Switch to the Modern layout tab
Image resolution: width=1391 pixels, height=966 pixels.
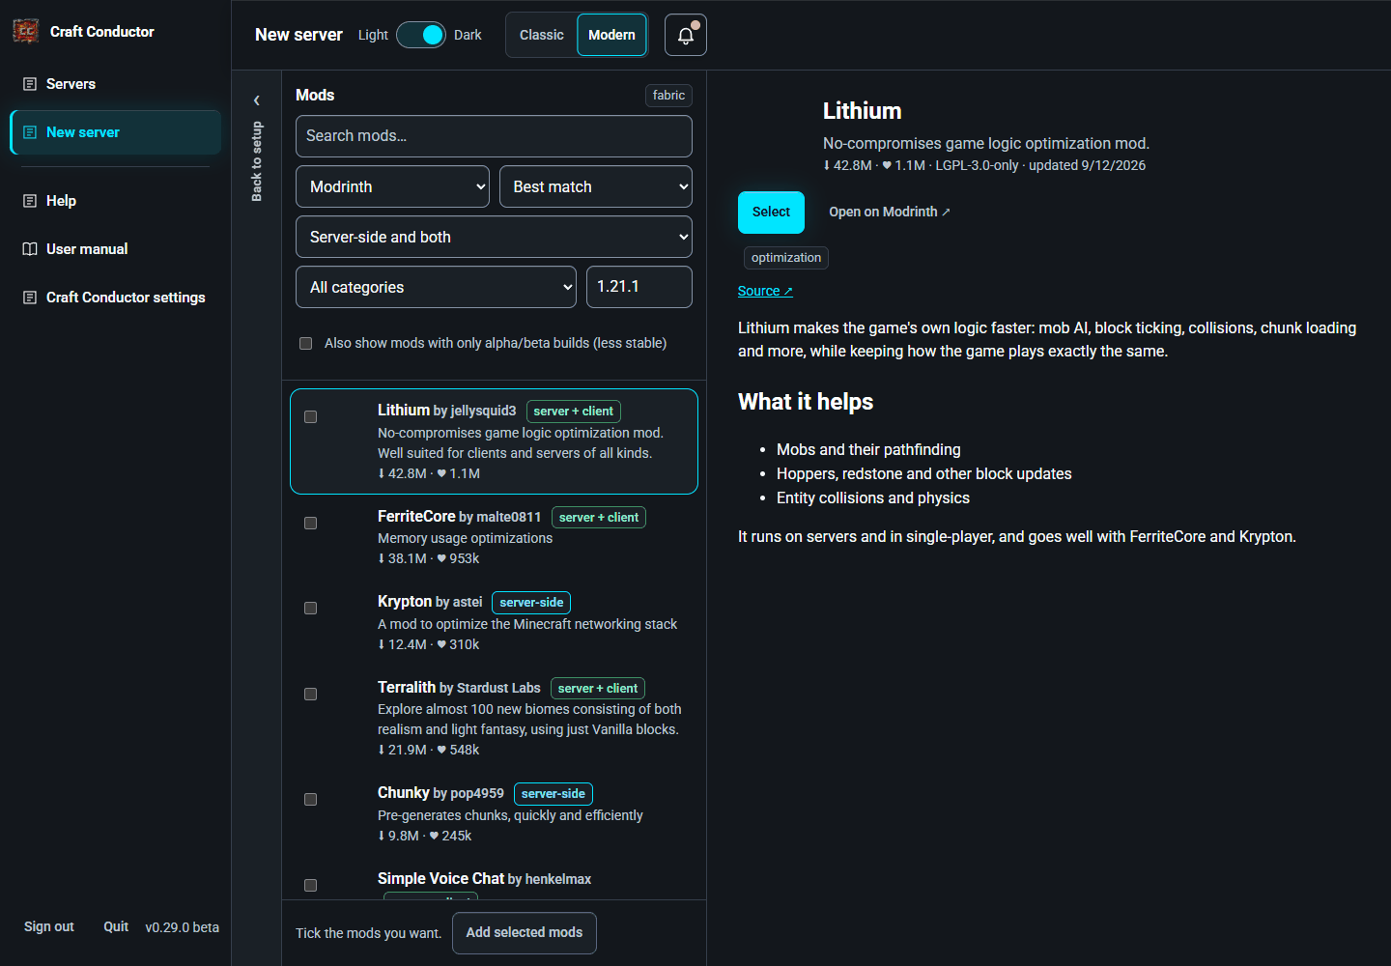611,35
